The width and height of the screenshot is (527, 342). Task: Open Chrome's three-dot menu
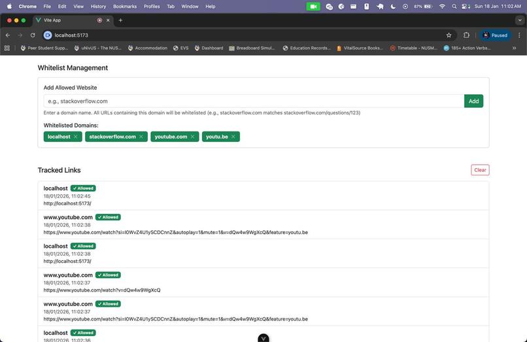(x=519, y=35)
